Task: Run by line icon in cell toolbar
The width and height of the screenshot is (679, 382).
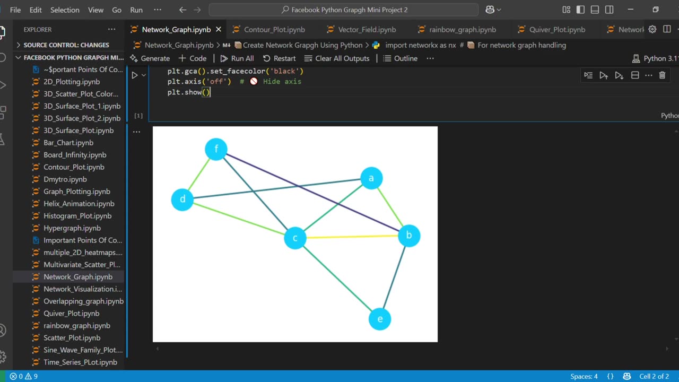Action: click(588, 75)
